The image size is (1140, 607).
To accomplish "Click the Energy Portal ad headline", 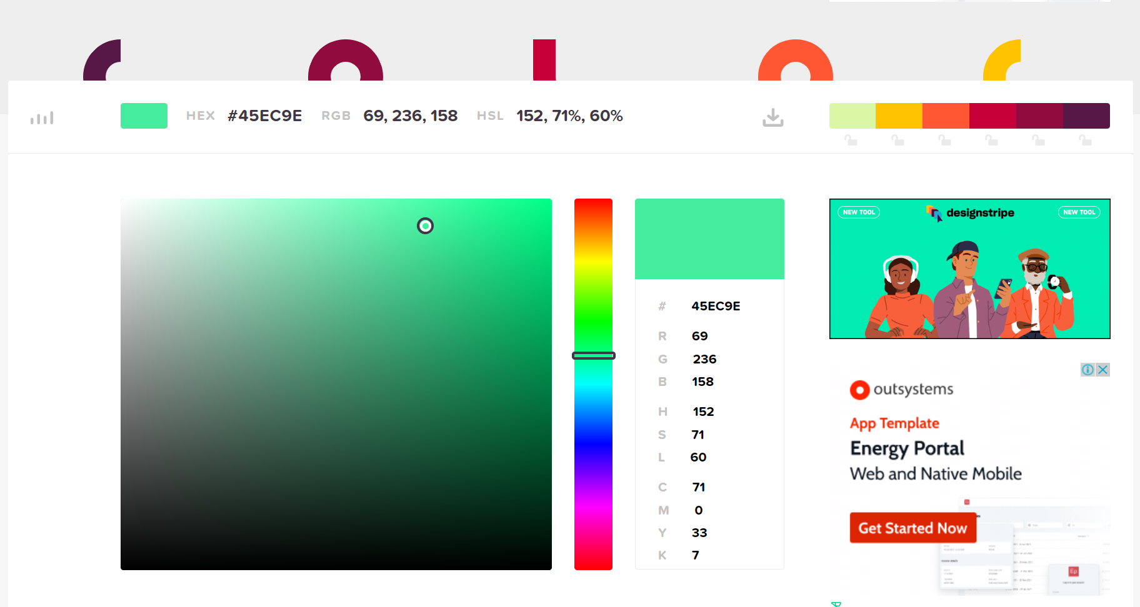I will pos(907,448).
